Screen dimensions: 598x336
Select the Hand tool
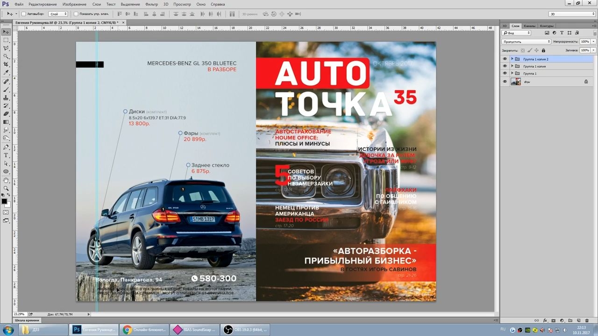[6, 180]
